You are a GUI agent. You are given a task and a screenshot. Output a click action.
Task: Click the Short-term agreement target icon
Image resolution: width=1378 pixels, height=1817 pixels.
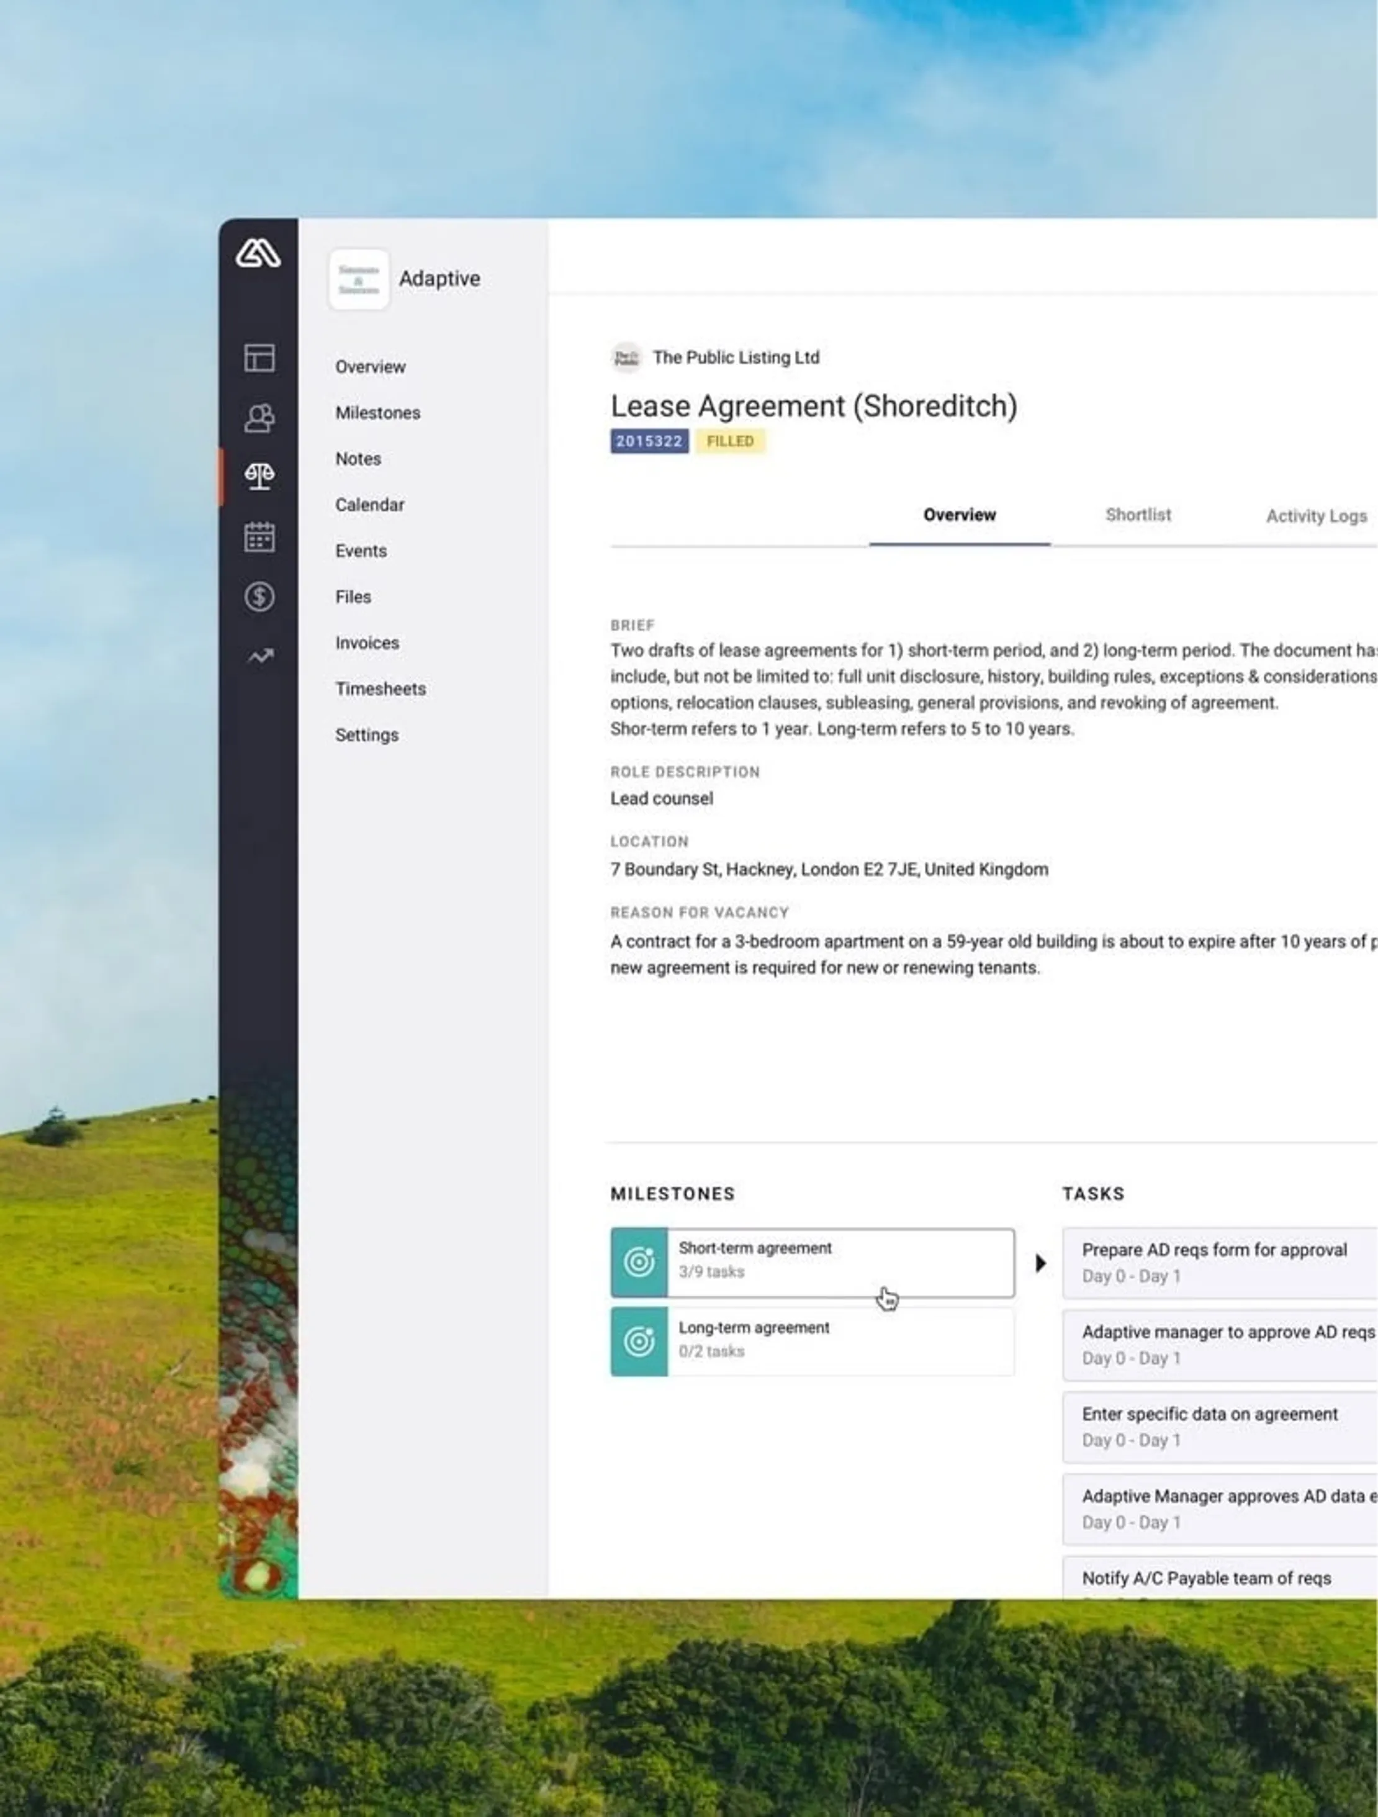[639, 1261]
